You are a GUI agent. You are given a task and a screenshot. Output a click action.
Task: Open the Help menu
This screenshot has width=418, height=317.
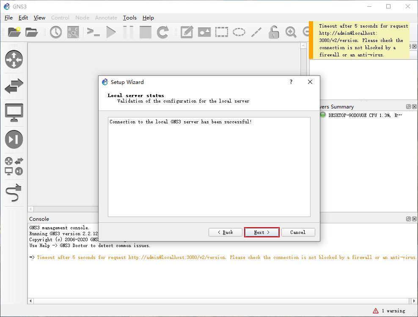[x=148, y=18]
